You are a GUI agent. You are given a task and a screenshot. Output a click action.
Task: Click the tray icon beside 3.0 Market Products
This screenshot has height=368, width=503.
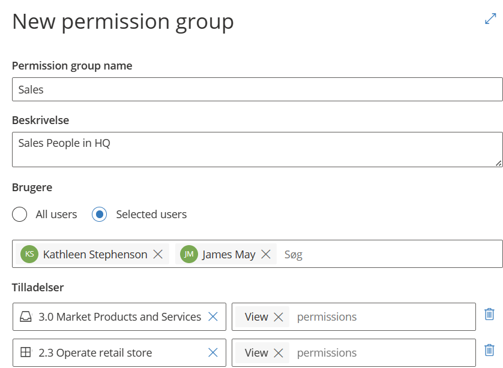tap(26, 317)
